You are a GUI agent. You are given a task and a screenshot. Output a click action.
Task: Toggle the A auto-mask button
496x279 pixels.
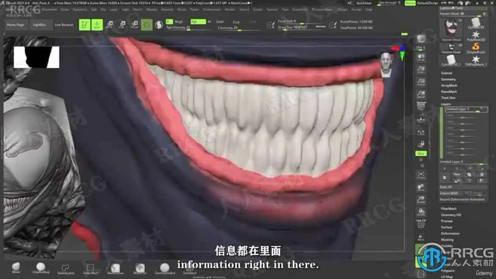(169, 21)
